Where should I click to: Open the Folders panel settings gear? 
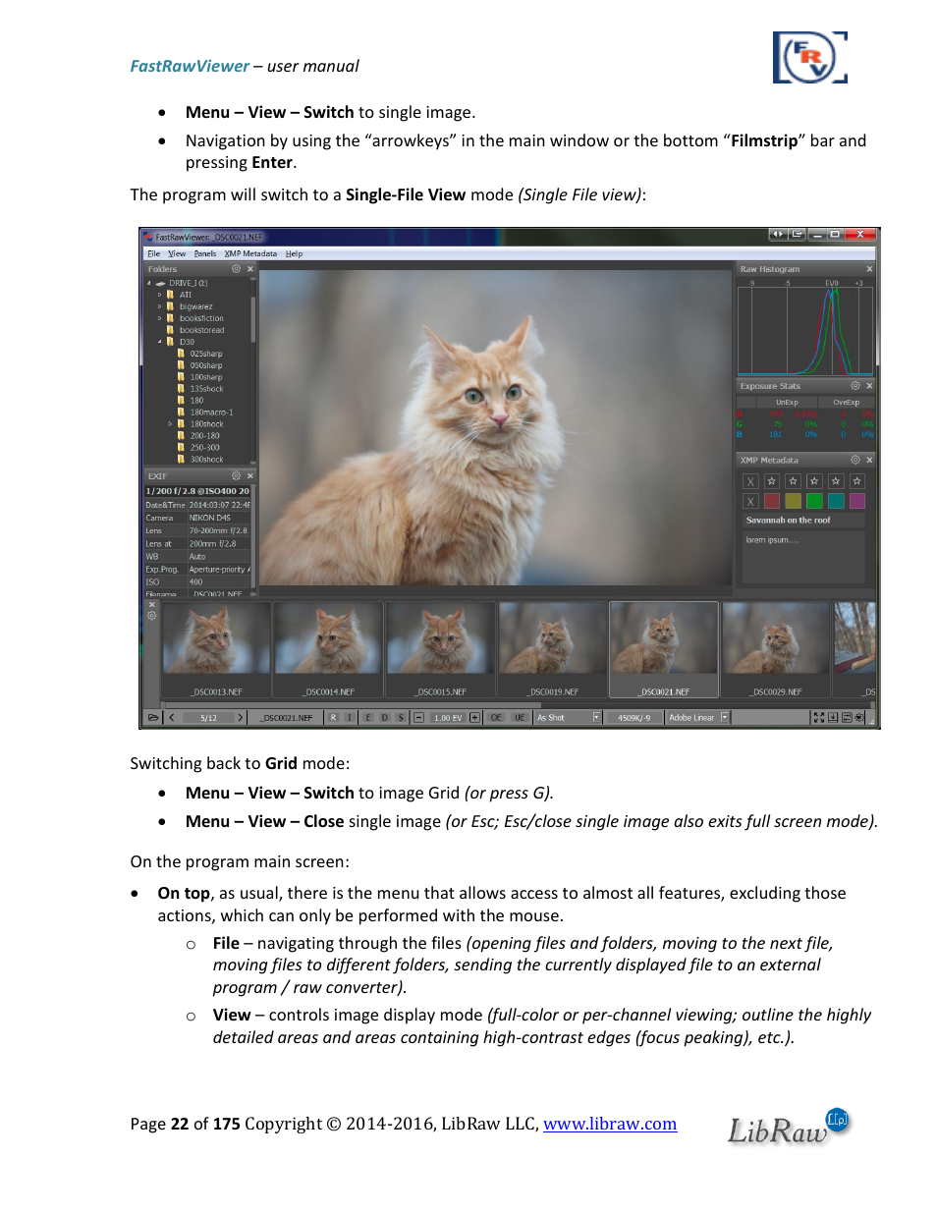click(236, 268)
